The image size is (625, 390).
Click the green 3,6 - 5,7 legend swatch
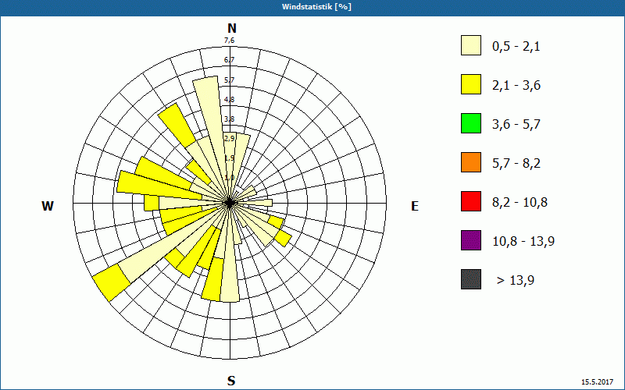pos(471,123)
